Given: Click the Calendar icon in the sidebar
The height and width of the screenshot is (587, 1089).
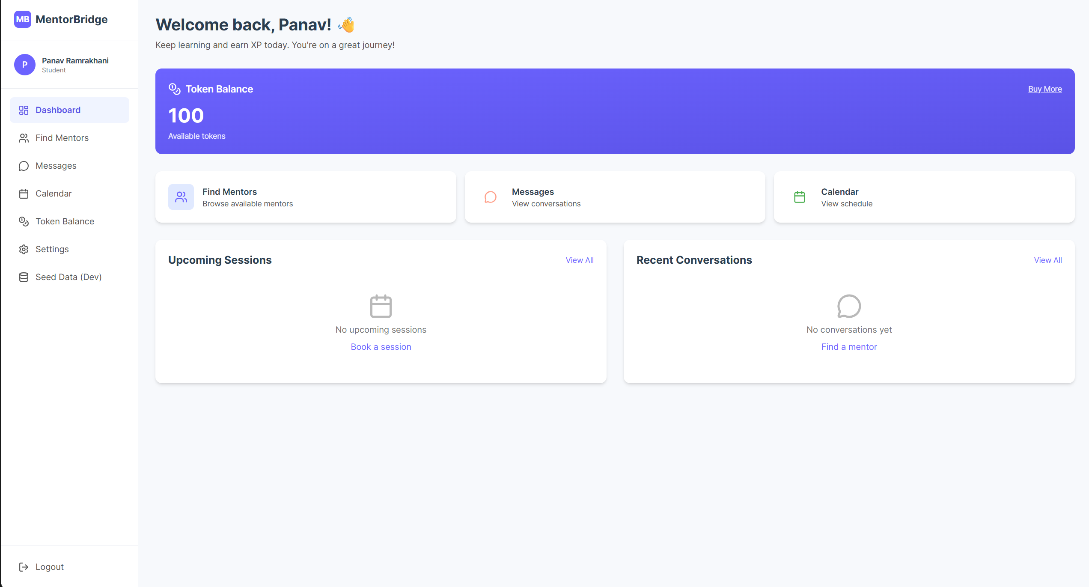Looking at the screenshot, I should [24, 194].
